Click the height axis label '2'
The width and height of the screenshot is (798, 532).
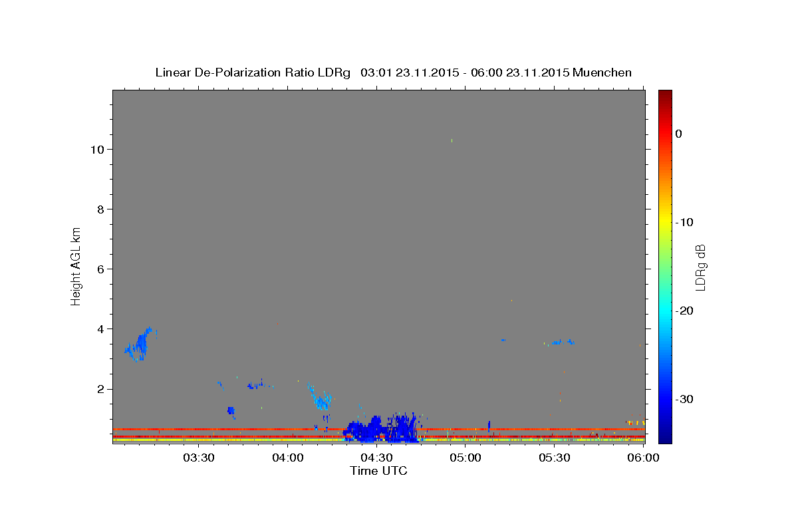pyautogui.click(x=101, y=389)
